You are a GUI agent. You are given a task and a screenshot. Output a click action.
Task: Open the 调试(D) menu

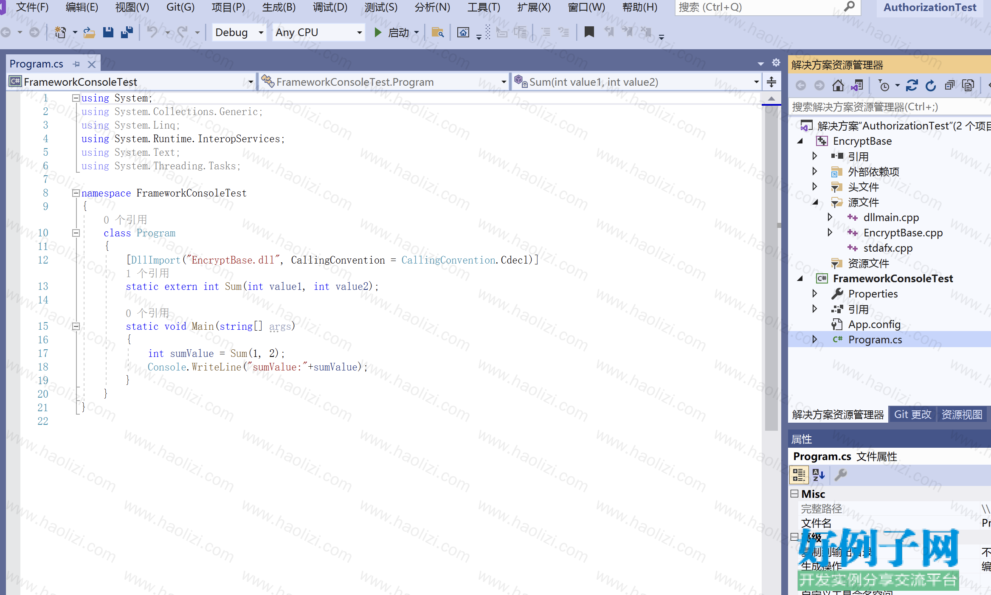[x=330, y=7]
